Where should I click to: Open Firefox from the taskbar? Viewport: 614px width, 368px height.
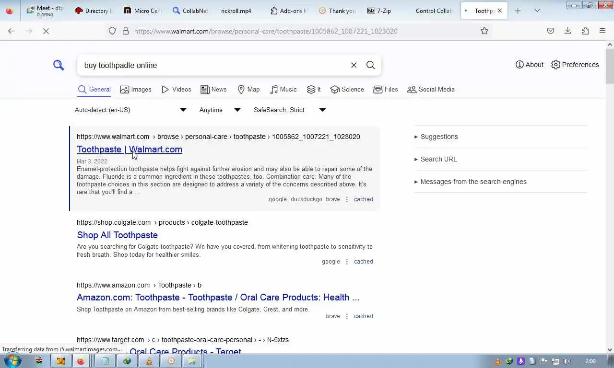coord(81,361)
